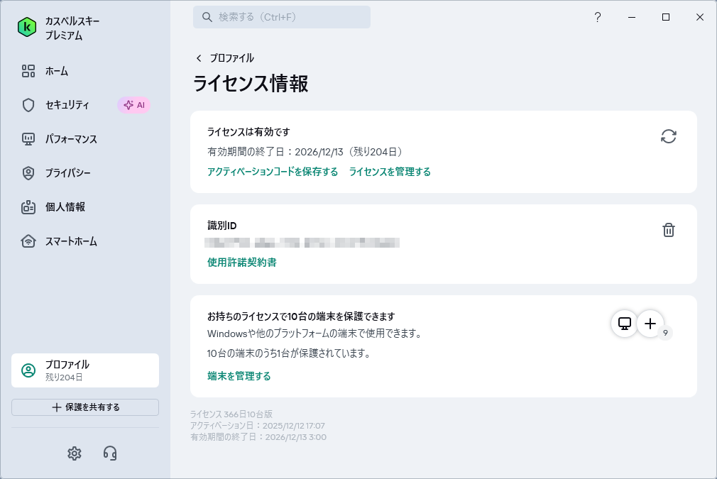This screenshot has width=717, height=479.
Task: Click the スマートホーム house wifi icon
Action: 28,241
